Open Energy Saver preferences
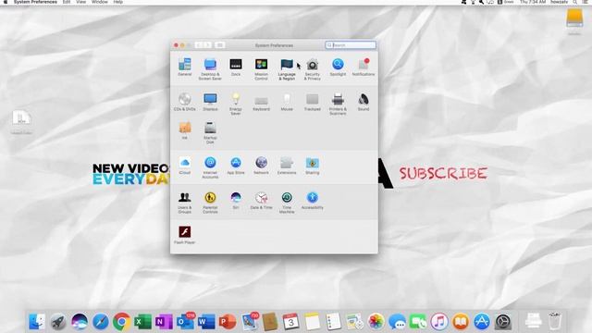The width and height of the screenshot is (592, 333). [x=236, y=104]
